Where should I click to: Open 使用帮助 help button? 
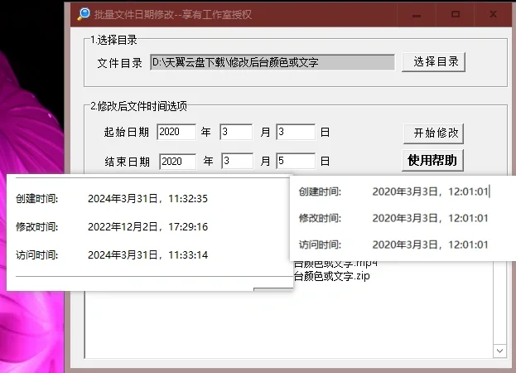click(x=434, y=160)
